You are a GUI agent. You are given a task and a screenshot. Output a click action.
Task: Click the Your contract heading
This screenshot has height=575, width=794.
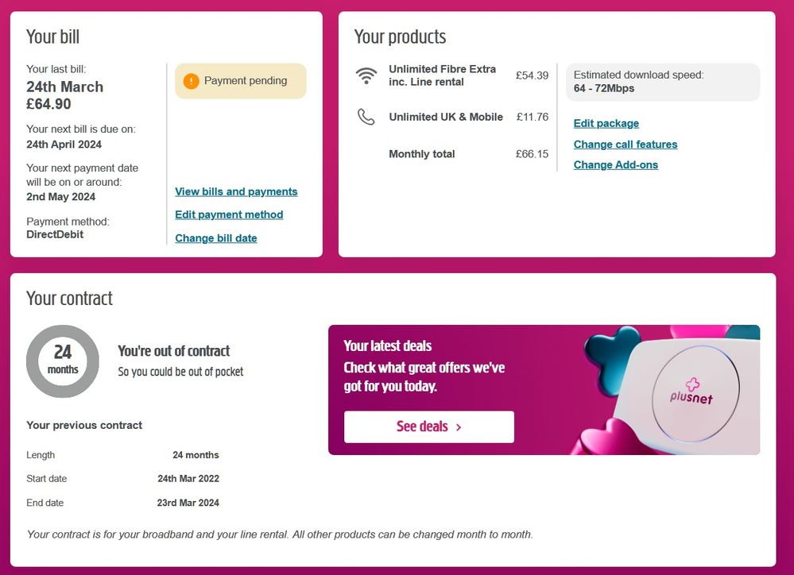70,298
